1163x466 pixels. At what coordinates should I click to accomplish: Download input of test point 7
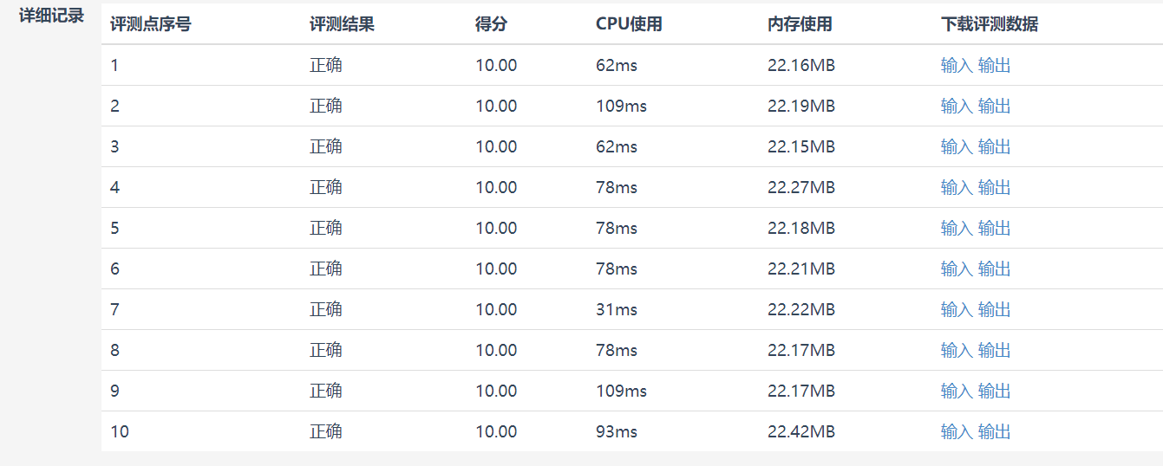pyautogui.click(x=957, y=310)
